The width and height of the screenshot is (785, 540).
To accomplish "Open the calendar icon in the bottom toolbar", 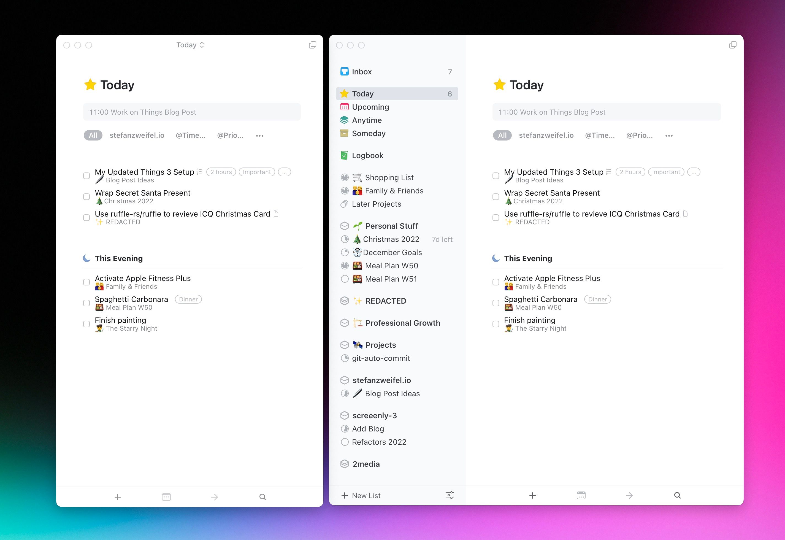I will click(x=166, y=497).
